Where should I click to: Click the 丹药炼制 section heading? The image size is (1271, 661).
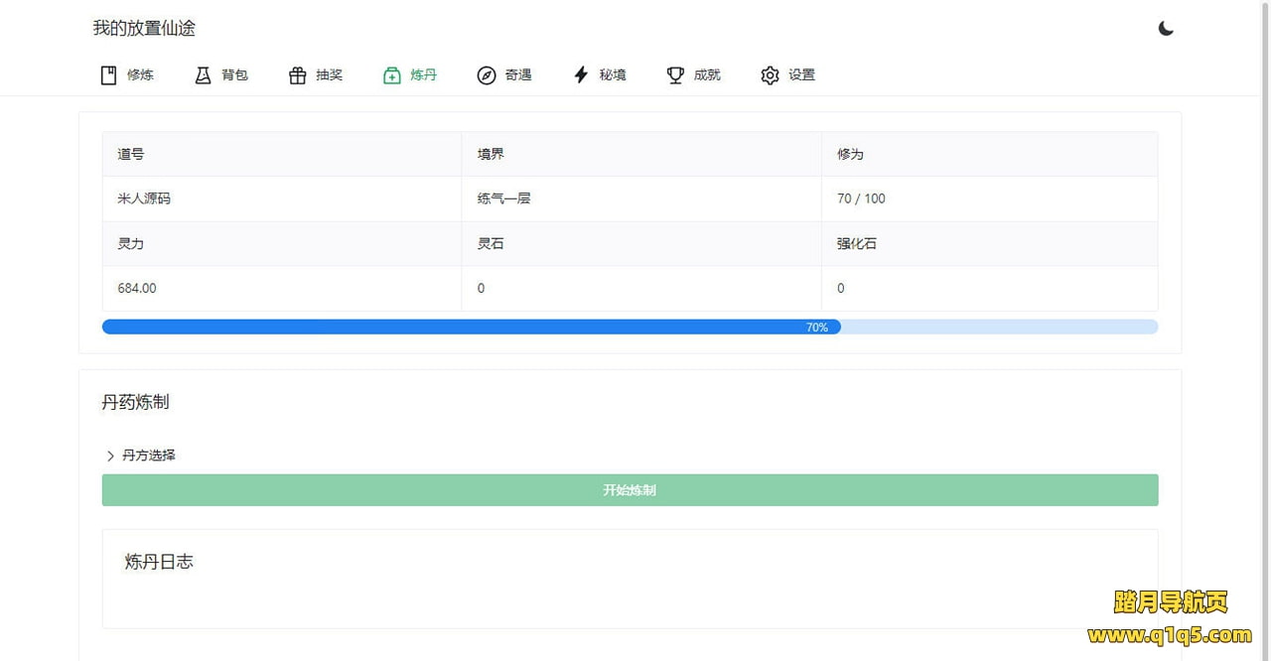pyautogui.click(x=135, y=402)
